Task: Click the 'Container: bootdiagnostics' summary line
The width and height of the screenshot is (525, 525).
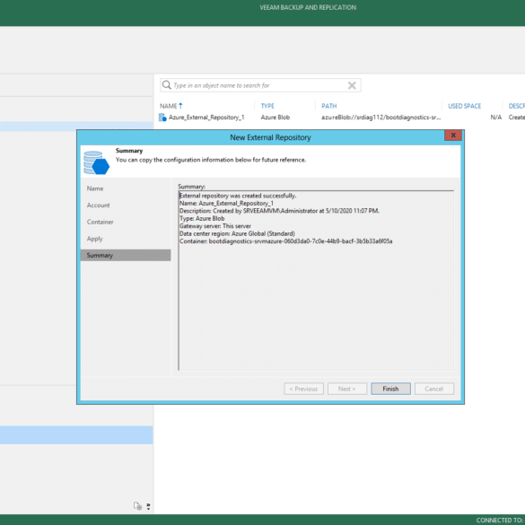Action: pyautogui.click(x=286, y=241)
